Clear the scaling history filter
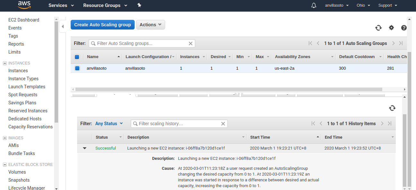The height and width of the screenshot is (190, 416). coord(223,124)
